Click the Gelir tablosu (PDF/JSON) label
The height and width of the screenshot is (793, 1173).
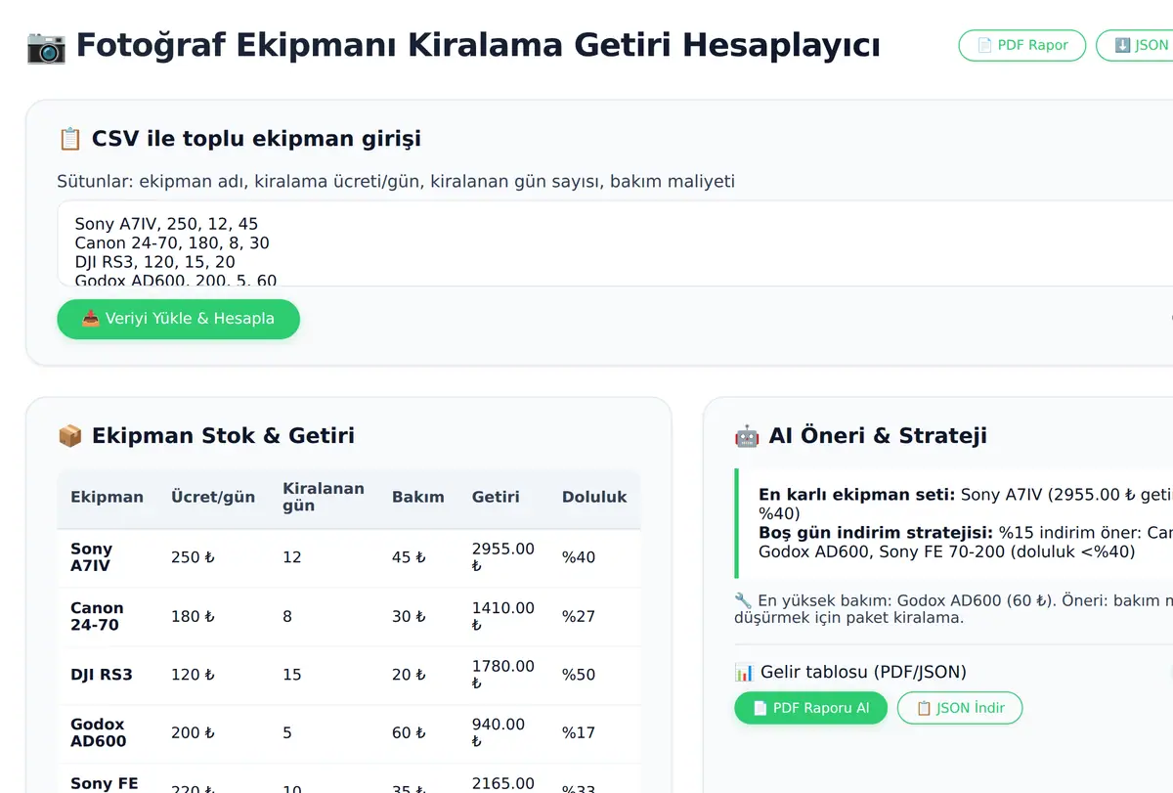[x=862, y=672]
